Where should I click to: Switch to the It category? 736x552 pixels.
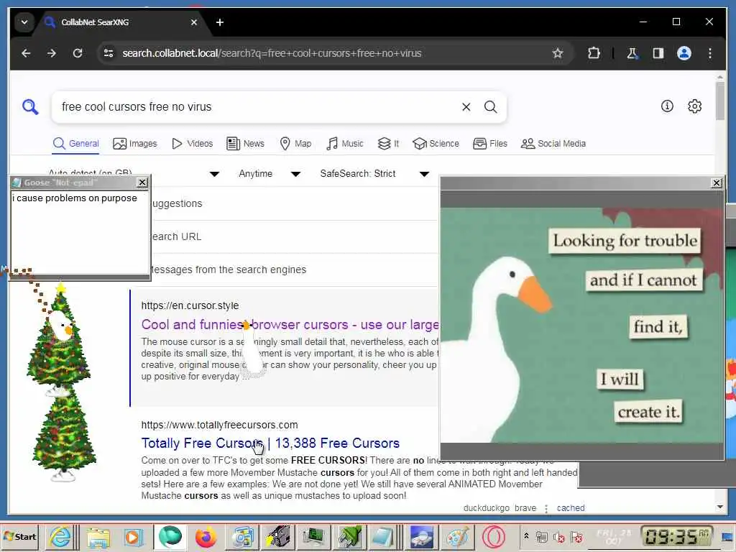[388, 143]
